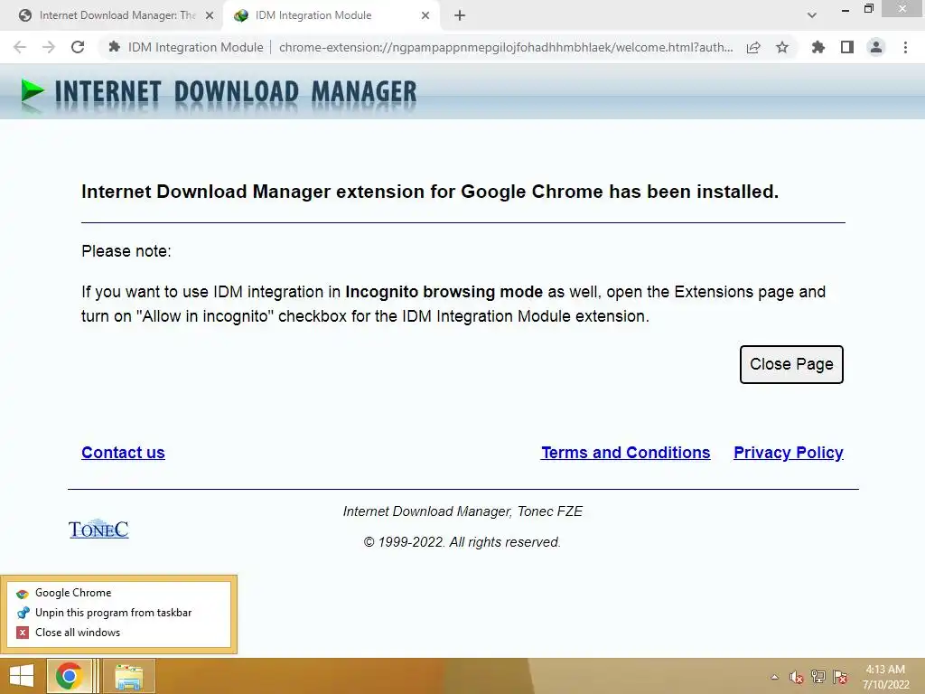925x694 pixels.
Task: Open the Windows Start button
Action: coord(22,676)
